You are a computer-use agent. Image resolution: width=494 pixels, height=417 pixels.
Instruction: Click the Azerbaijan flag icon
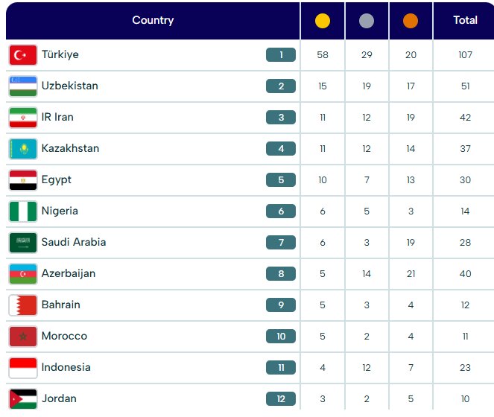[x=22, y=274]
